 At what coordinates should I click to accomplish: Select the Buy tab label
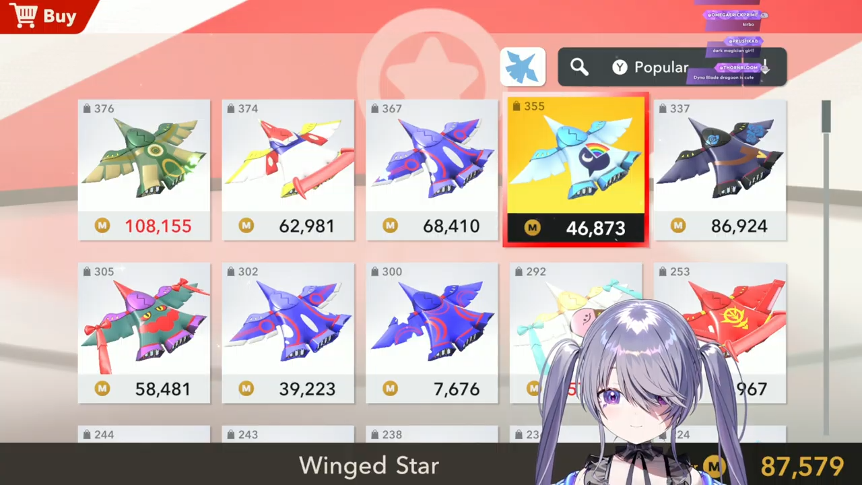tap(60, 16)
